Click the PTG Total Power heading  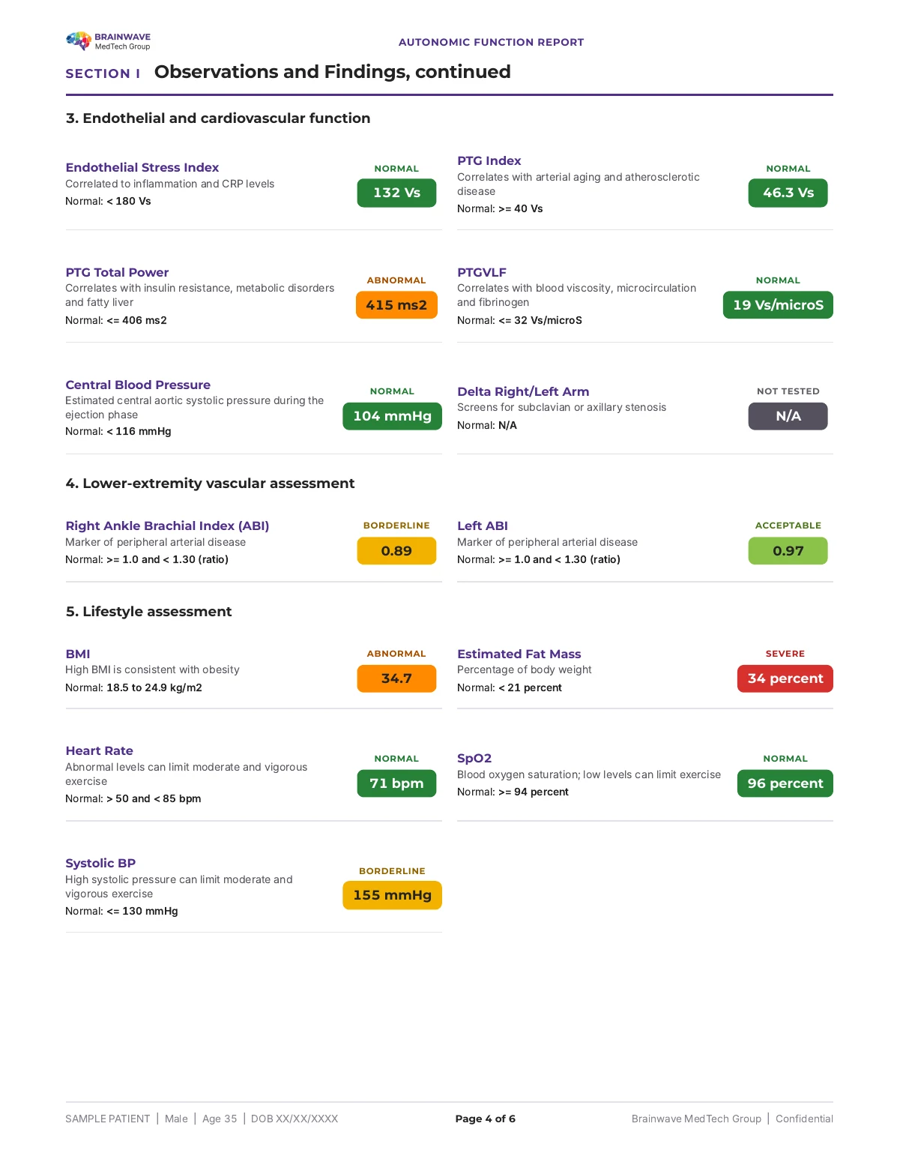click(x=117, y=272)
